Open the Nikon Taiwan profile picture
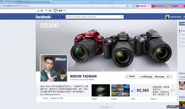The image size is (185, 109). (x=54, y=68)
